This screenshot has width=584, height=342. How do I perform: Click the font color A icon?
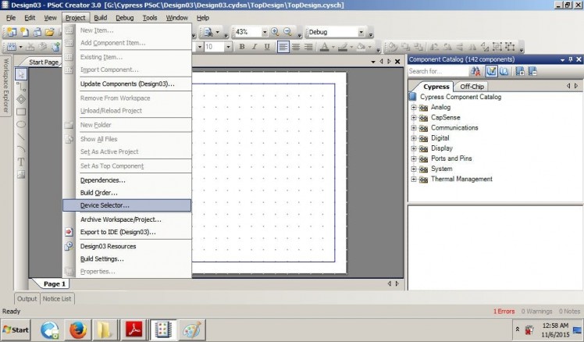click(325, 47)
